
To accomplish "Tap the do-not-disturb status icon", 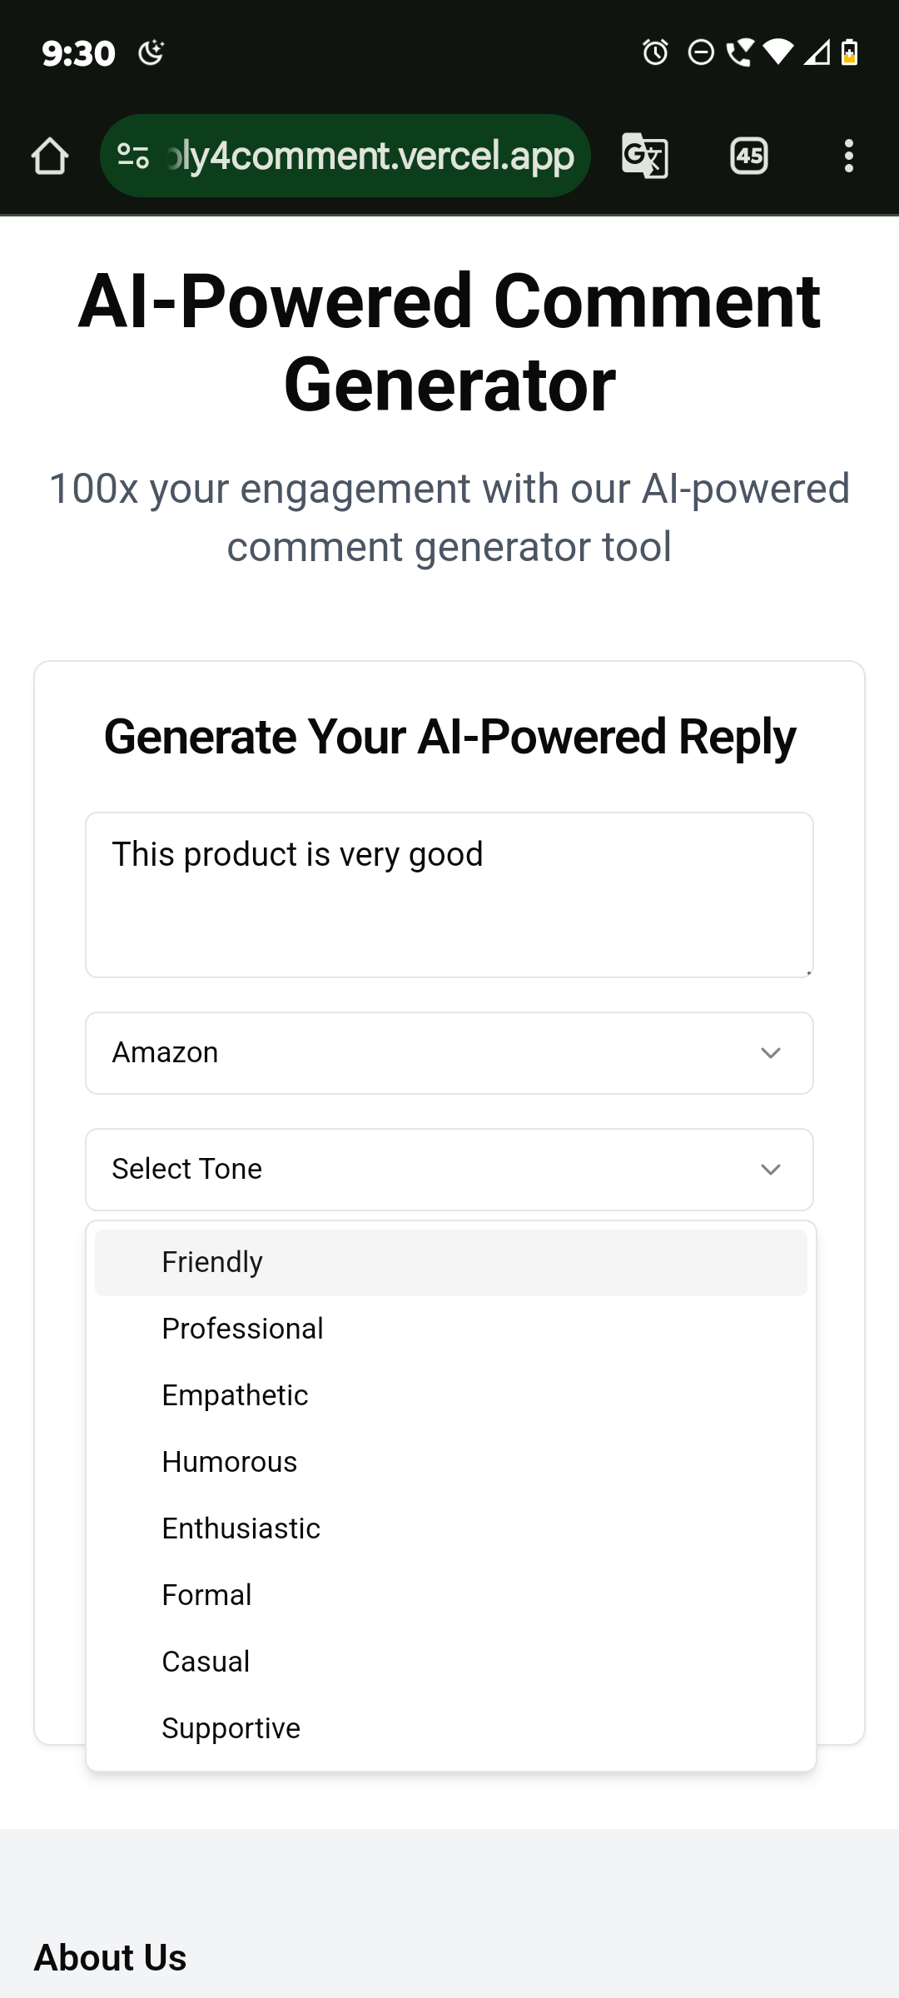I will pyautogui.click(x=701, y=52).
